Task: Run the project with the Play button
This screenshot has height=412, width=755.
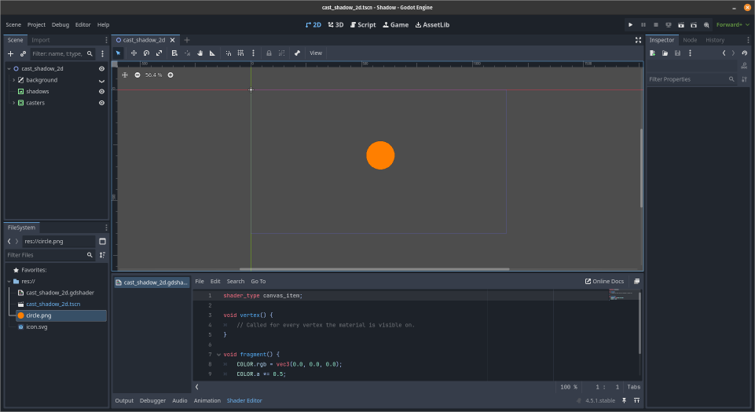Action: (630, 24)
